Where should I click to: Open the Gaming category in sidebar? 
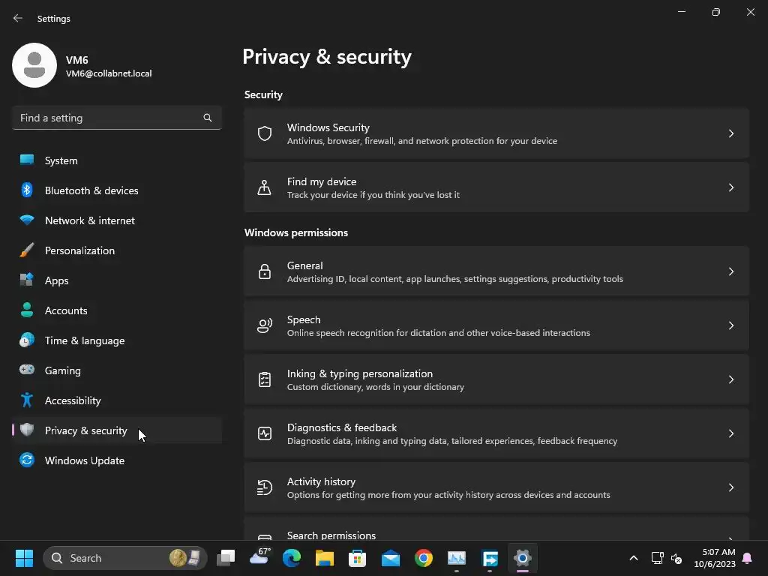(x=116, y=370)
